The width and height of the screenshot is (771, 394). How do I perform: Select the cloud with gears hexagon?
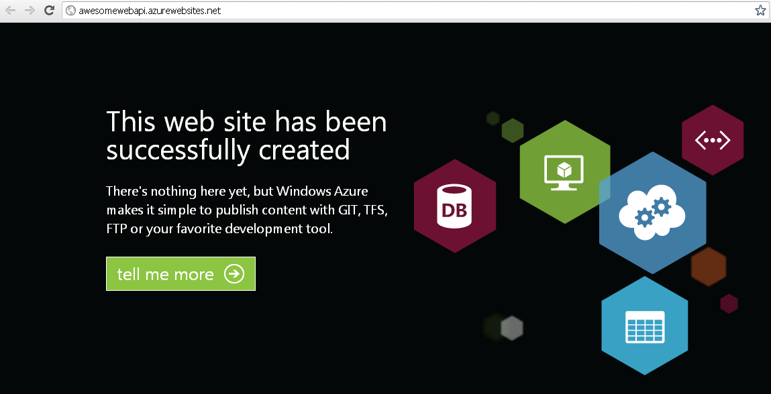click(x=652, y=212)
